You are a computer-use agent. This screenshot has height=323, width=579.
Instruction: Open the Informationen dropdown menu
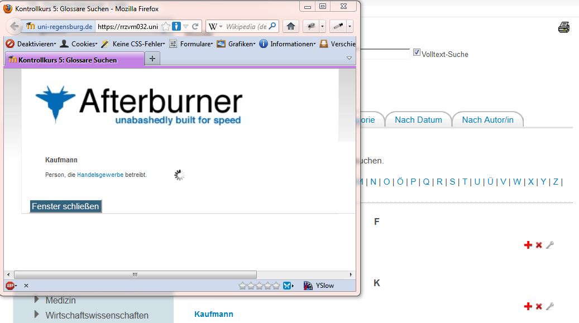point(288,44)
